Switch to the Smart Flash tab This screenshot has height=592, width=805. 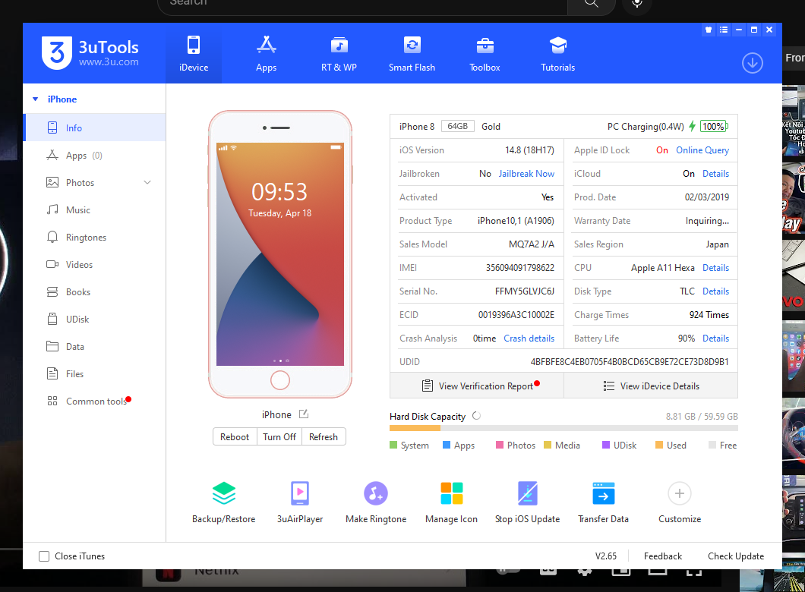(412, 54)
